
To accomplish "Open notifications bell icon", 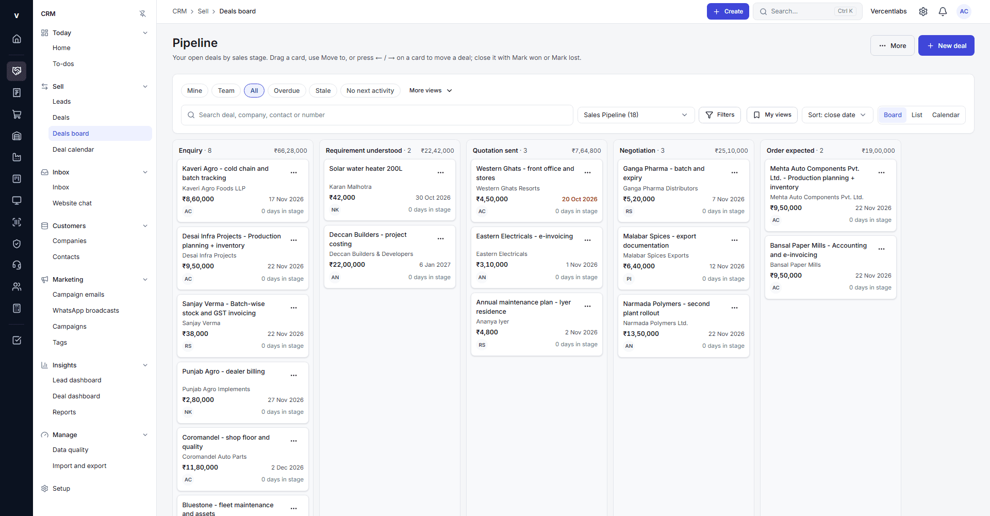I will (943, 11).
